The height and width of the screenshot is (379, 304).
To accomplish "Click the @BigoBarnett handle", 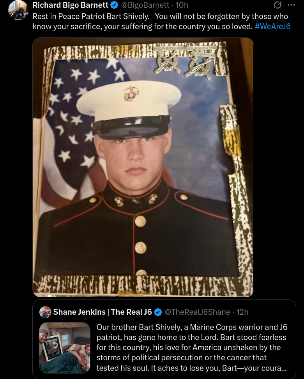I will (x=145, y=5).
